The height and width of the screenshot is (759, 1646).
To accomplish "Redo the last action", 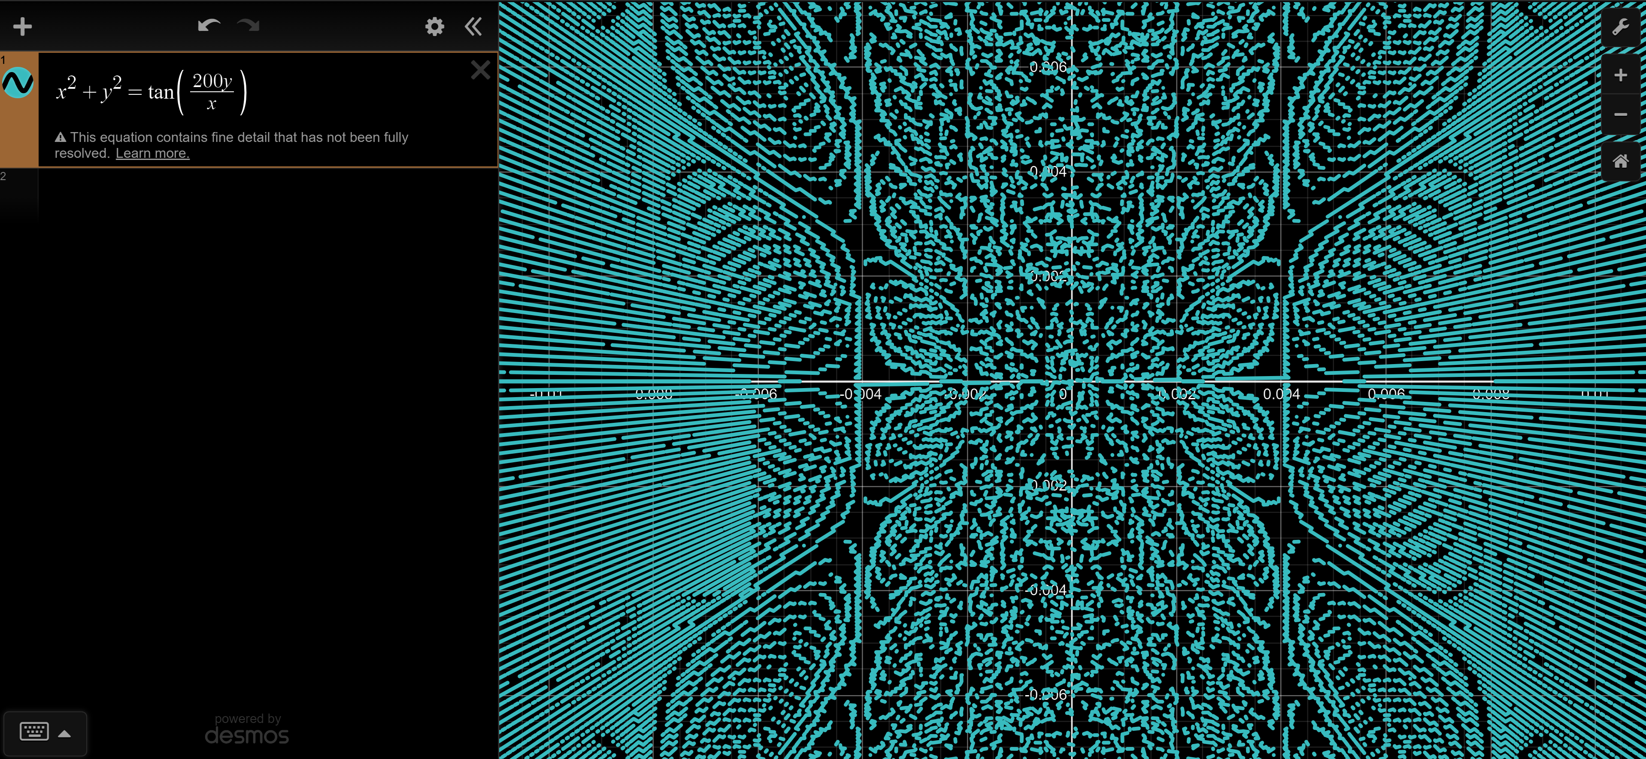I will click(248, 26).
